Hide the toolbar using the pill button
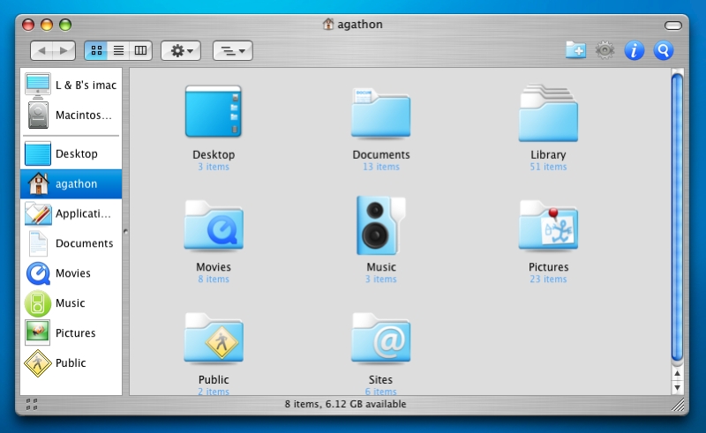Image resolution: width=706 pixels, height=433 pixels. point(673,25)
